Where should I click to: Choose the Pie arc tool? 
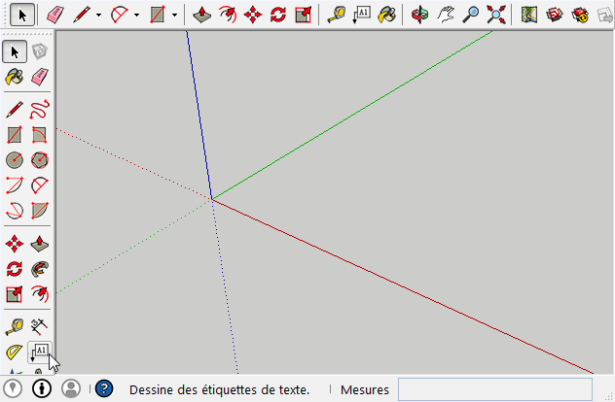point(40,210)
